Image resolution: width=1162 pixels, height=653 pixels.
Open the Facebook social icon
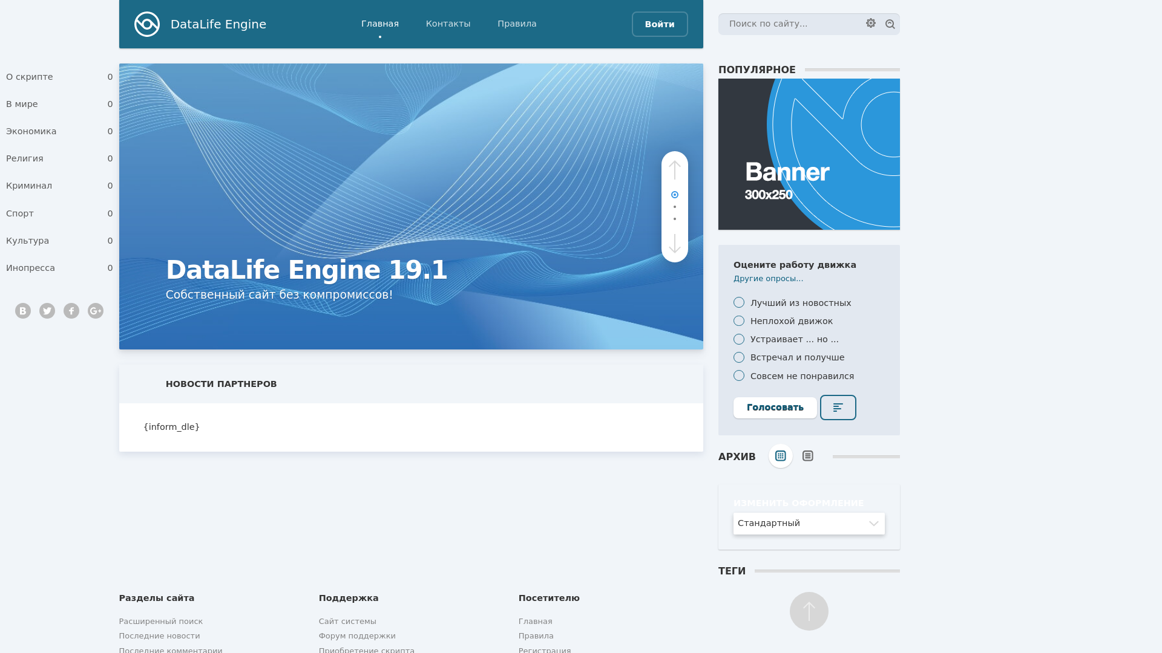point(71,311)
